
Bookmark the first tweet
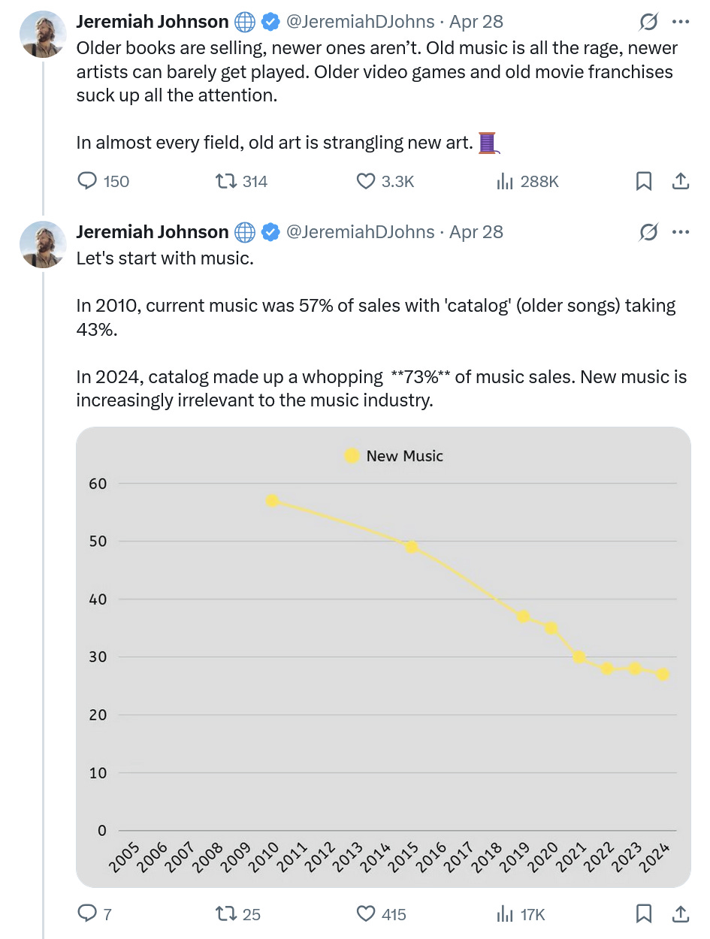644,181
